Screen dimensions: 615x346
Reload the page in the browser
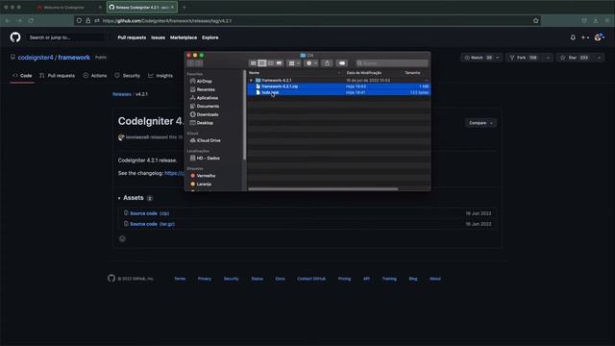click(31, 20)
